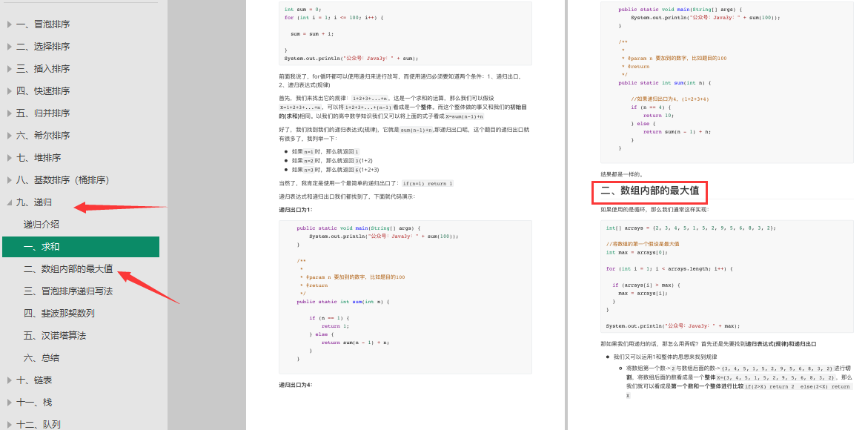Jump to the 五、归并排序 bookmark

(x=43, y=113)
